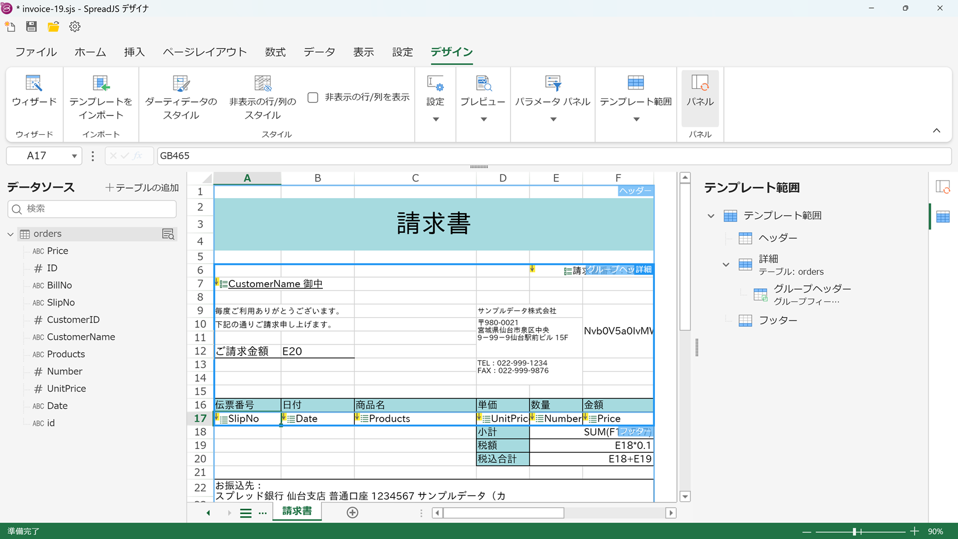This screenshot has height=539, width=958.
Task: Toggle the パネル button in ribbon
Action: click(700, 98)
